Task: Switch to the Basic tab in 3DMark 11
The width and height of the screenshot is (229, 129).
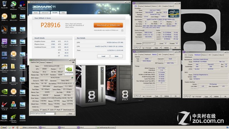Action: (x=36, y=13)
